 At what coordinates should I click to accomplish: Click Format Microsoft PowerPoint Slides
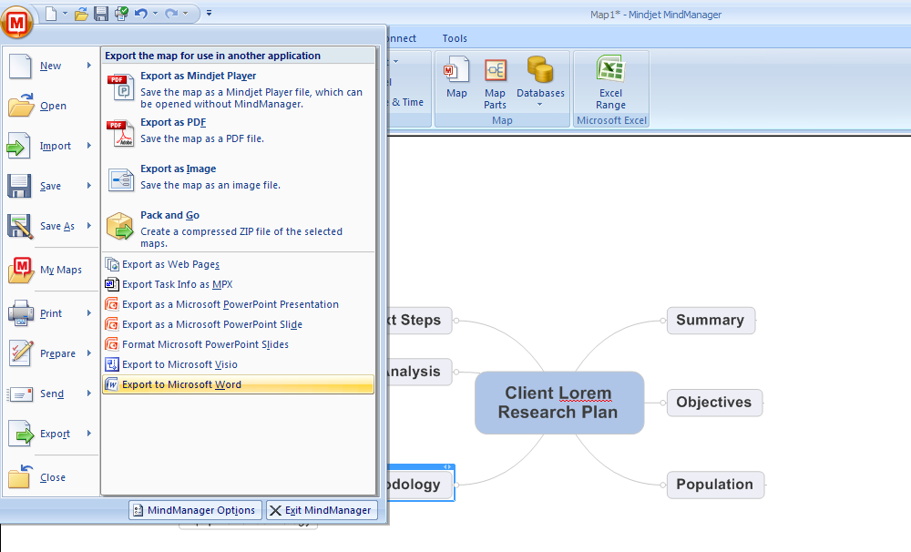click(238, 344)
